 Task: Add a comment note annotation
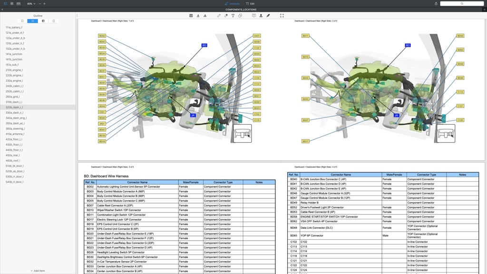(254, 15)
